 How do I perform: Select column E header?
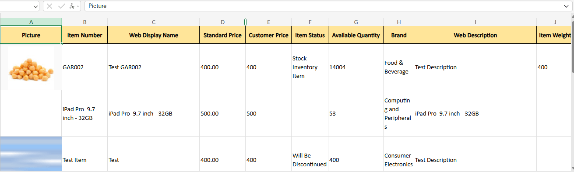268,22
